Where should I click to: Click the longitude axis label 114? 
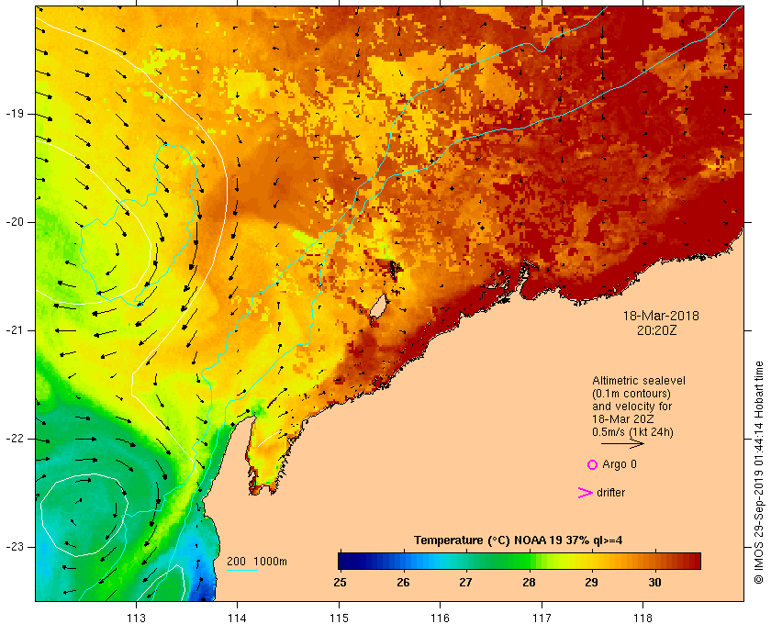tap(238, 618)
